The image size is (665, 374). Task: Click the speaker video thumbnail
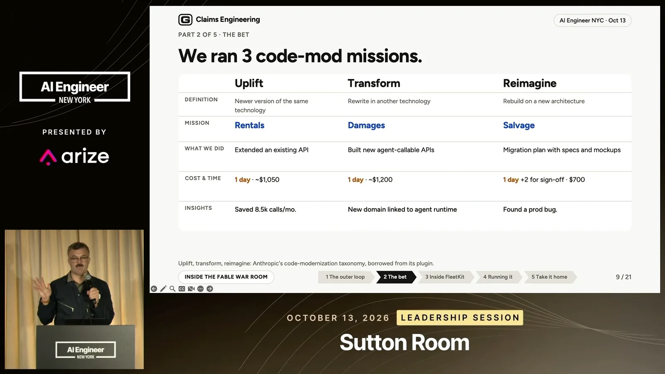(74, 299)
